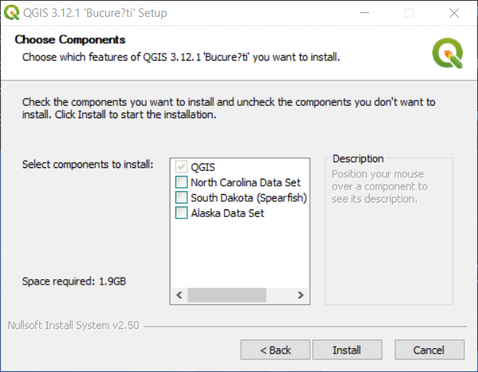Close the QGIS Setup window
The width and height of the screenshot is (478, 372).
[454, 13]
